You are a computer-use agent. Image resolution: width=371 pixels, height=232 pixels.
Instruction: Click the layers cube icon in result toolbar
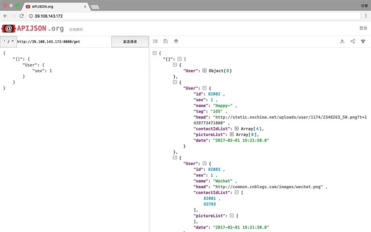coord(176,41)
